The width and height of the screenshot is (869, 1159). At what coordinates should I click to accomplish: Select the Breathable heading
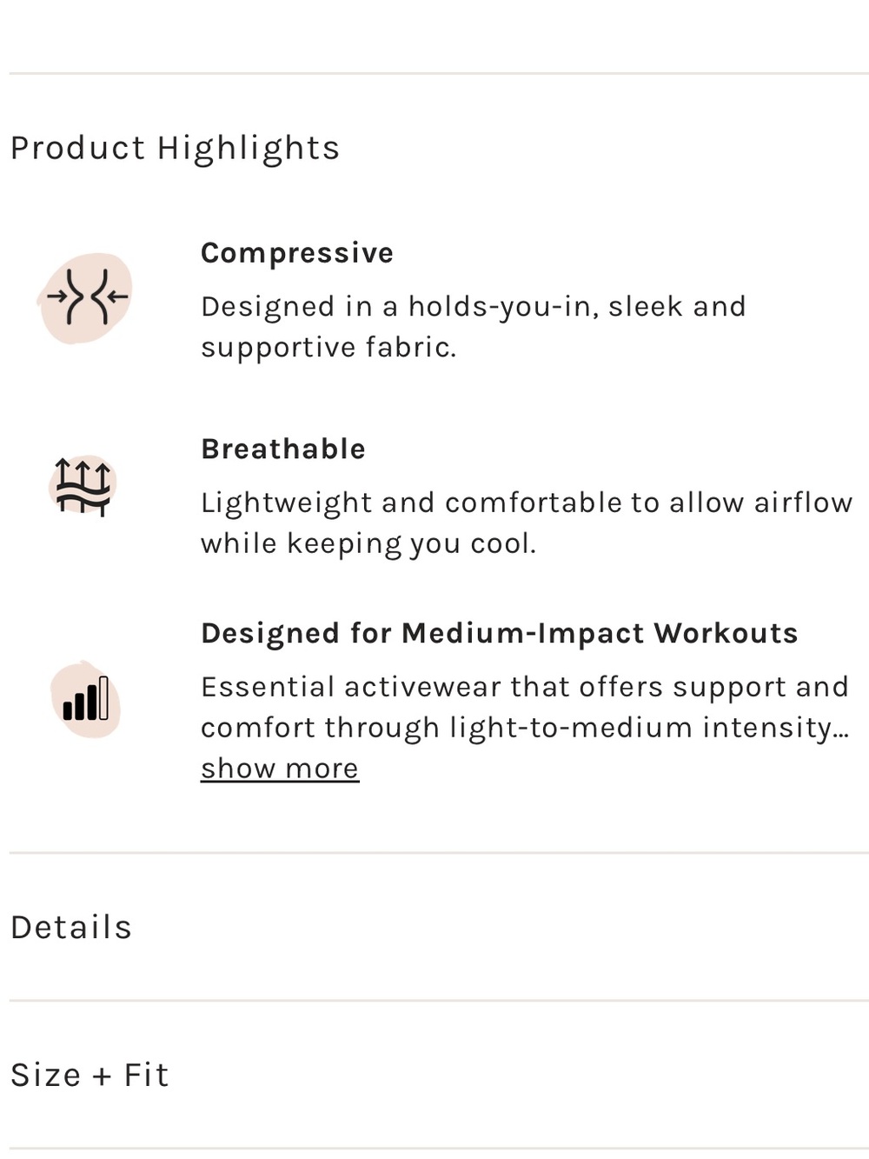tap(283, 449)
